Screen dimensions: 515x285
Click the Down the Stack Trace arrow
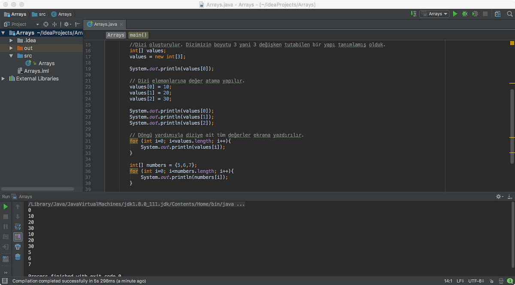pos(18,216)
